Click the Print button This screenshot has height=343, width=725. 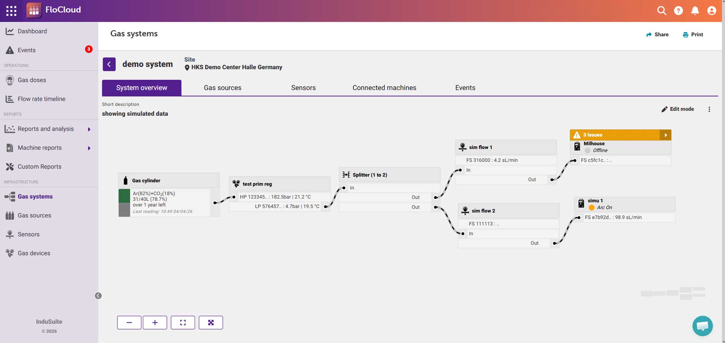(693, 35)
